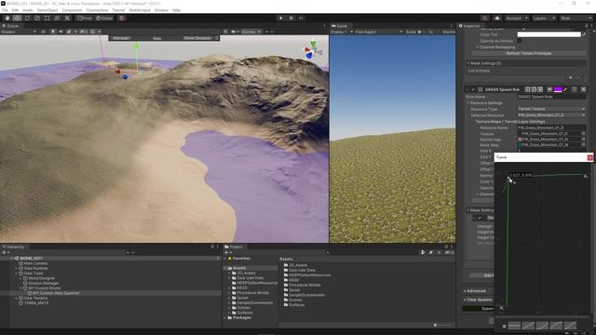
Task: Toggle Pivot/Center handle position
Action: (x=85, y=18)
